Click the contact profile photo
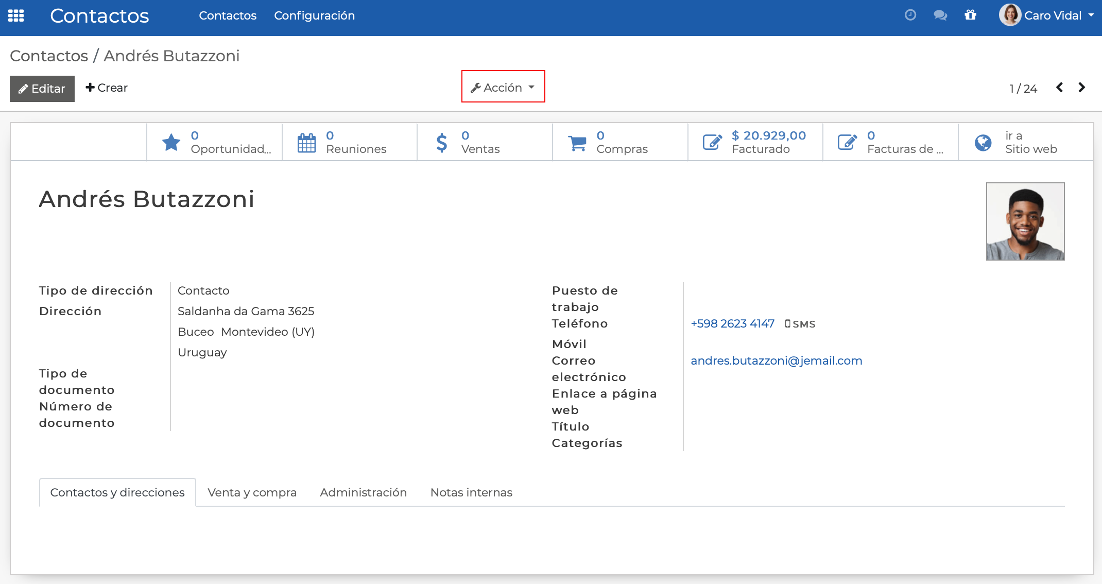The image size is (1102, 584). (1025, 221)
